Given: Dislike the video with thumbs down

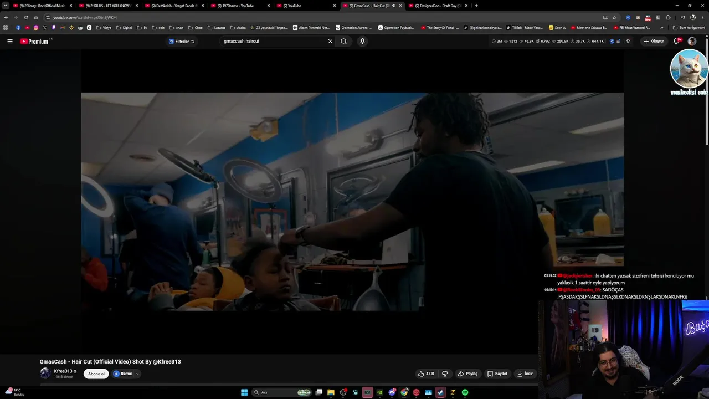Looking at the screenshot, I should (445, 374).
